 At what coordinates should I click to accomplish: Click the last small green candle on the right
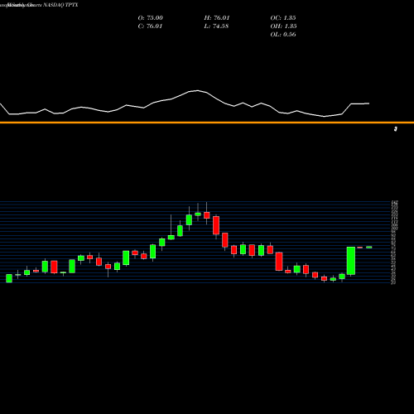(x=369, y=248)
